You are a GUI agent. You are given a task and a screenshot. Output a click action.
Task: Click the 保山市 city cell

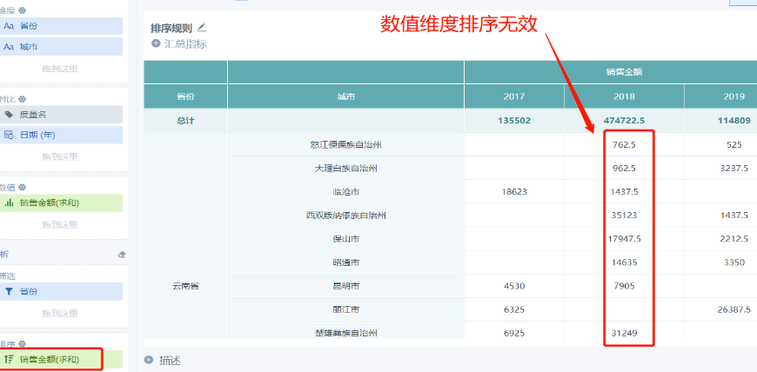click(x=345, y=239)
